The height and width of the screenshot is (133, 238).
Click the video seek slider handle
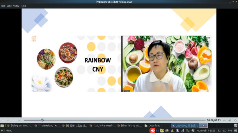coord(43,120)
